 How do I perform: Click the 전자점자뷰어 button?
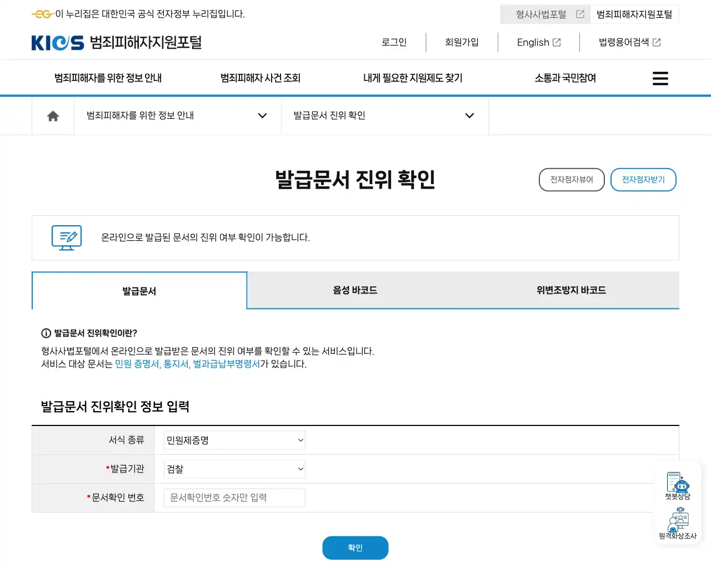(x=572, y=180)
